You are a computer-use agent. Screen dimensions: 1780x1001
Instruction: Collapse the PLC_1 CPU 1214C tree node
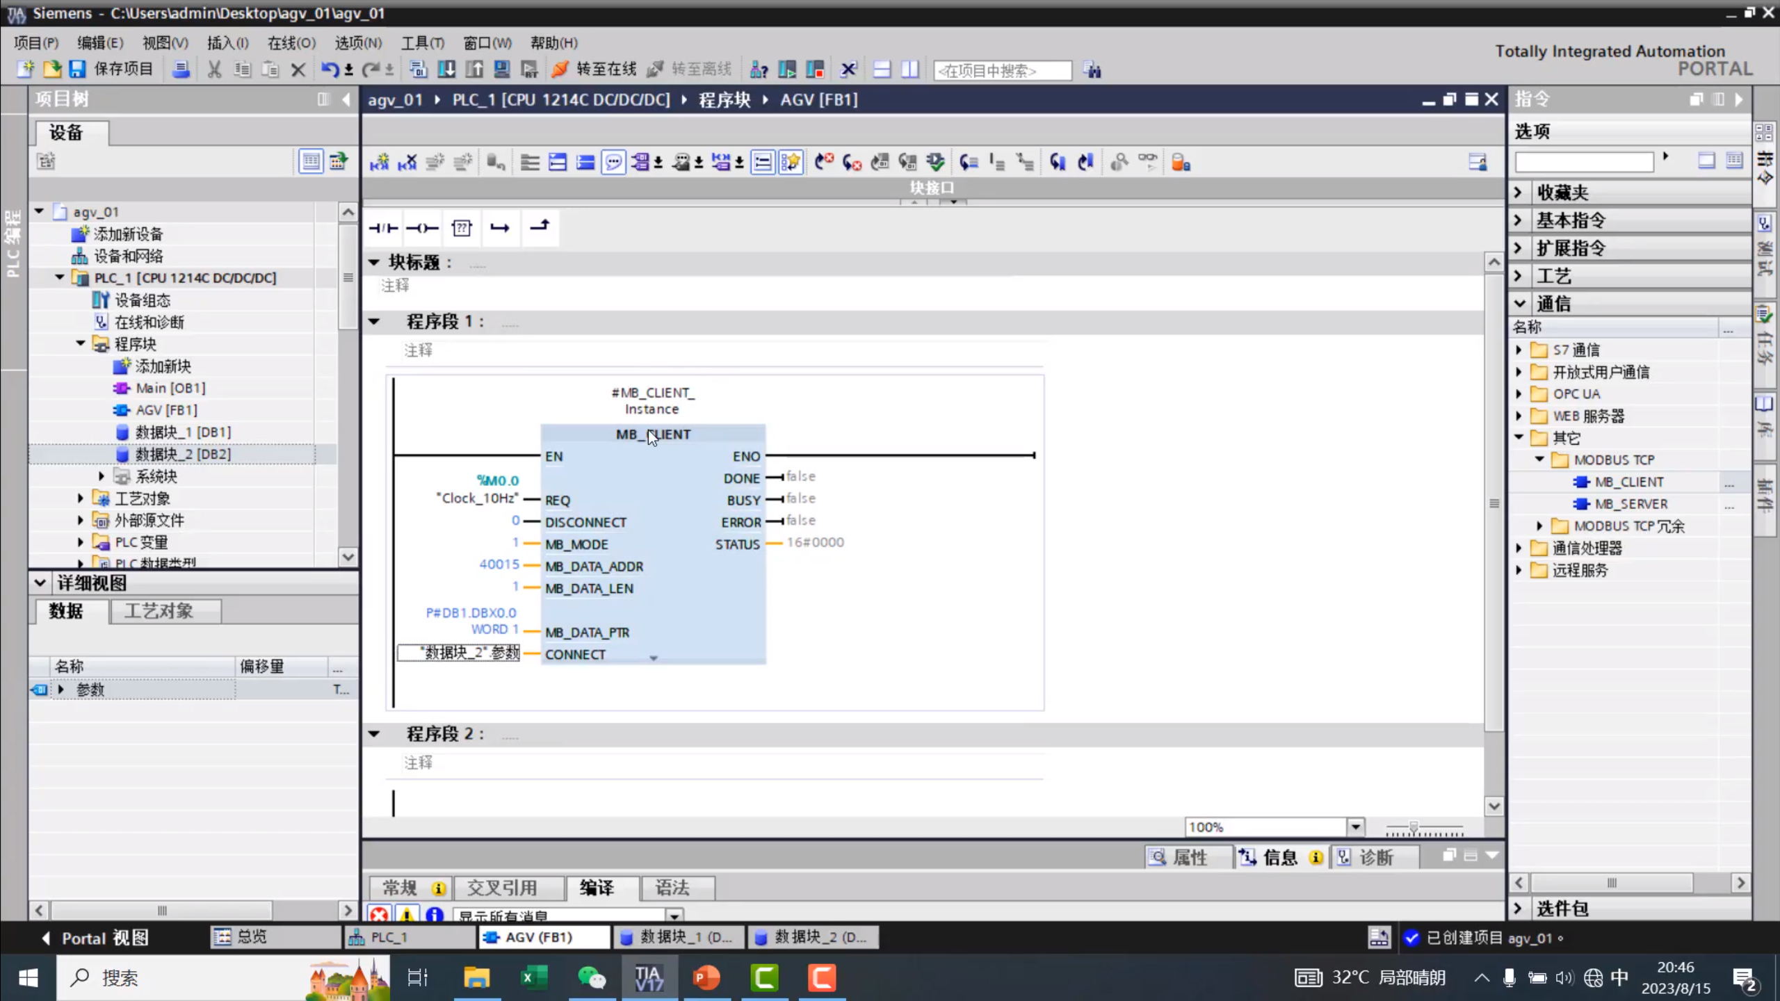click(x=60, y=277)
